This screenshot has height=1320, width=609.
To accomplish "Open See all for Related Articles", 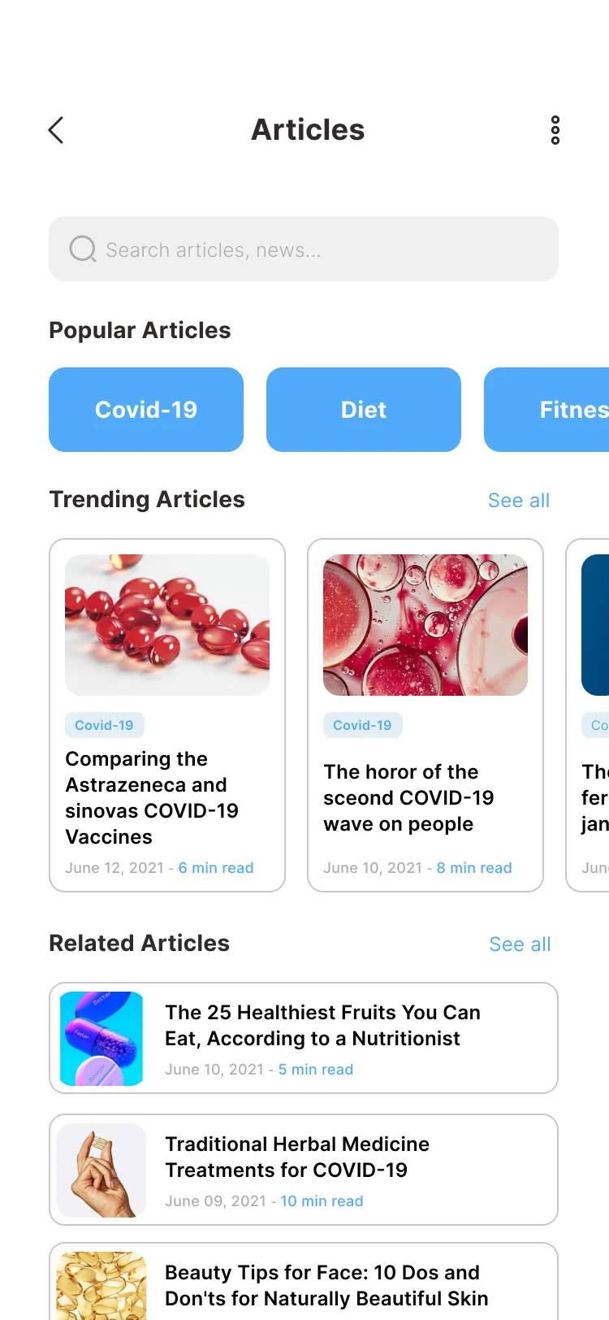I will 520,944.
